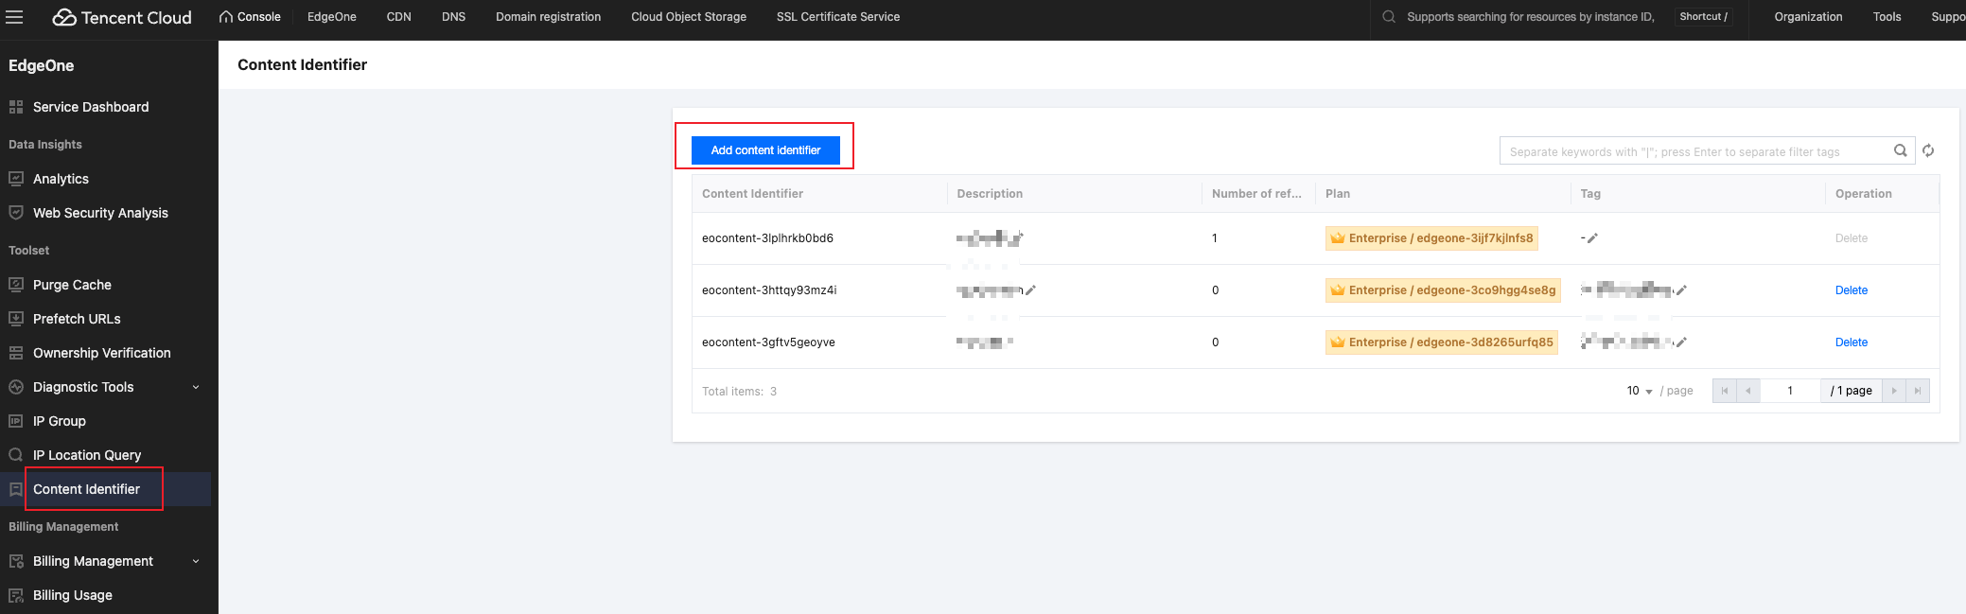Click the Add content identifier button
Screen dimensions: 1966x614
(765, 150)
